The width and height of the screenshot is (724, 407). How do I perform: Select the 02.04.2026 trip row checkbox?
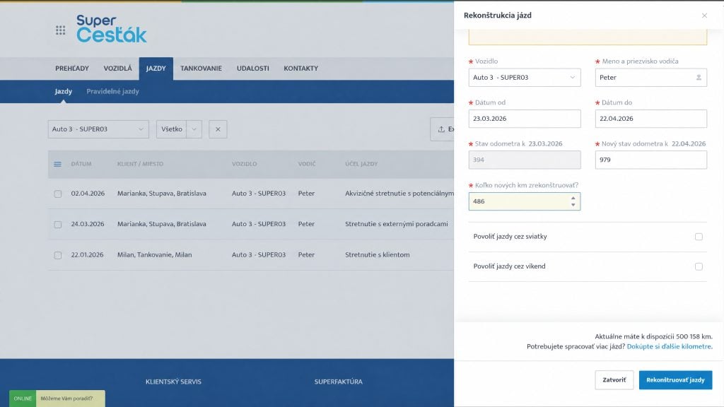pyautogui.click(x=58, y=194)
